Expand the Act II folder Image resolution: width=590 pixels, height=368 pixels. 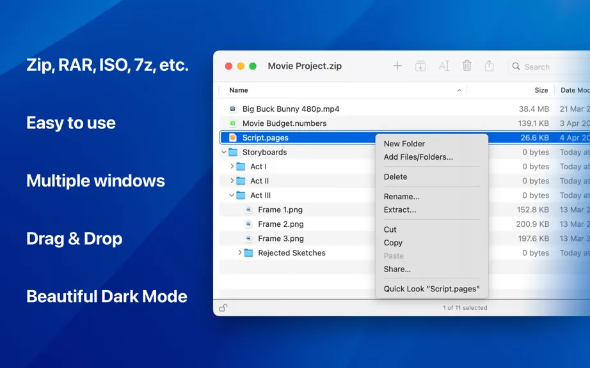[x=232, y=181]
